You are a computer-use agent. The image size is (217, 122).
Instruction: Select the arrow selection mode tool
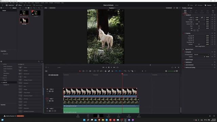[80, 71]
